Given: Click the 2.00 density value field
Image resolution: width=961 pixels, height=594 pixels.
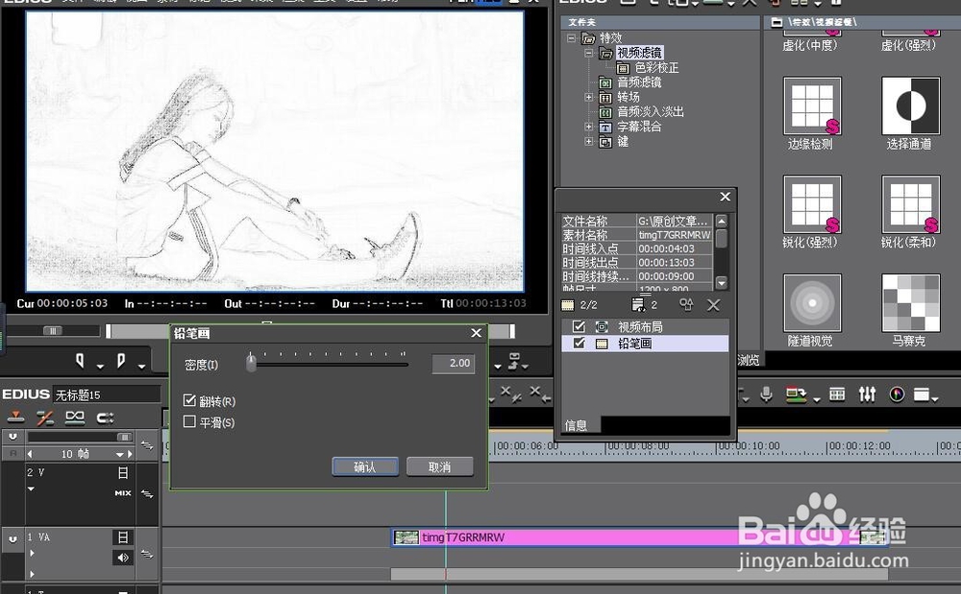Looking at the screenshot, I should (453, 363).
